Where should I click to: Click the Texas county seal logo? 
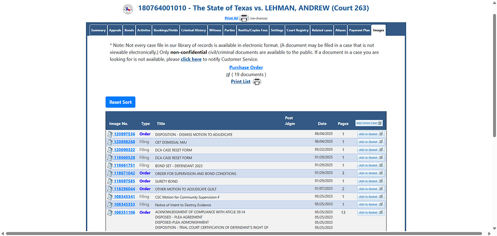point(128,9)
